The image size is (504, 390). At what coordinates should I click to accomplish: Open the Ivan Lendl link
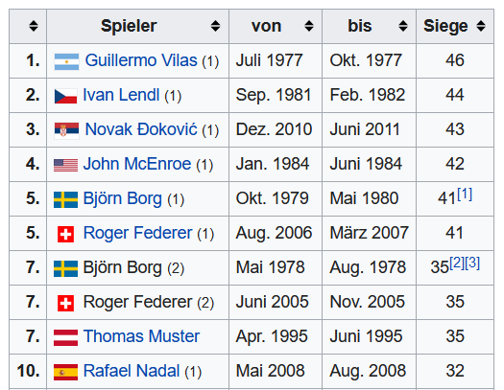click(121, 95)
